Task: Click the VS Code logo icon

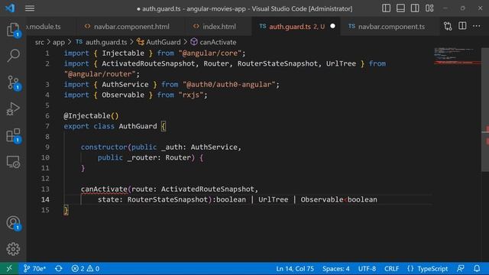Action: [10, 8]
